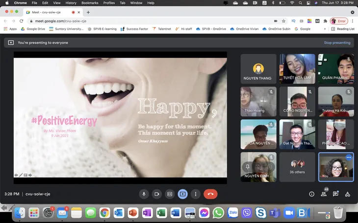Open Control Center icon

click(308, 3)
